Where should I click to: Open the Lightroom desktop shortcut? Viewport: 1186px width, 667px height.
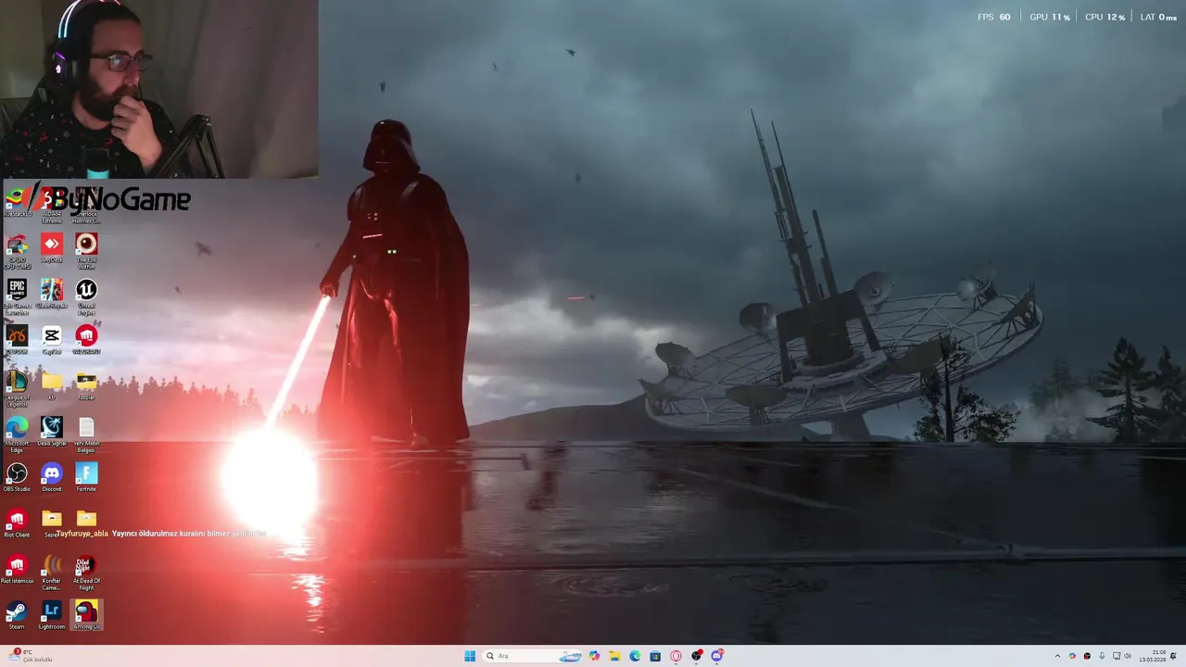52,616
